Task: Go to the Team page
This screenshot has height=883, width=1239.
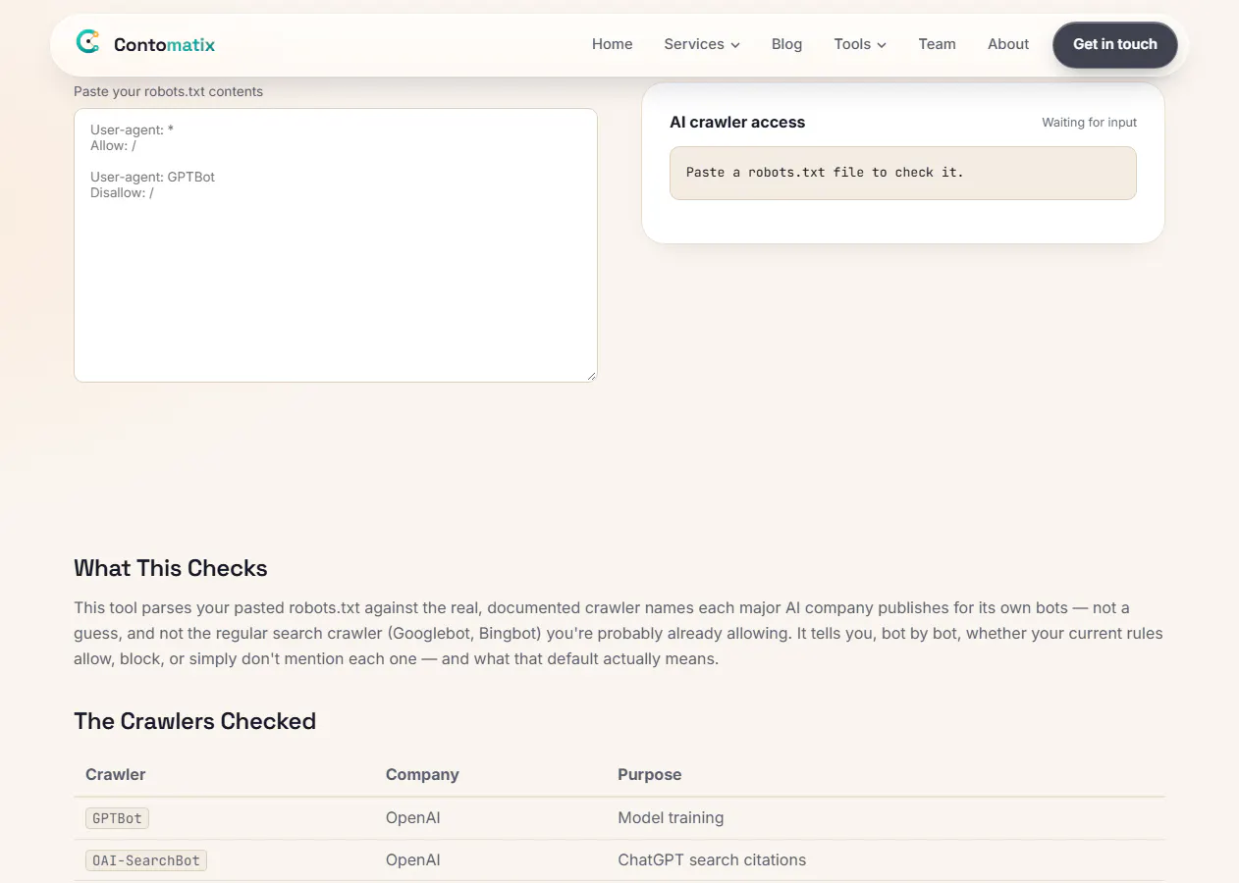Action: (937, 44)
